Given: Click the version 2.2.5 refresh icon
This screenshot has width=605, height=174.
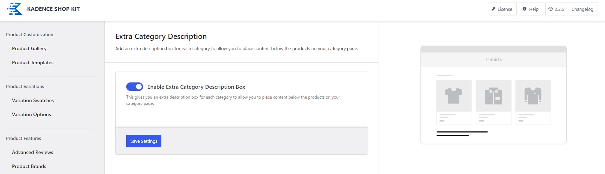Looking at the screenshot, I should [551, 9].
